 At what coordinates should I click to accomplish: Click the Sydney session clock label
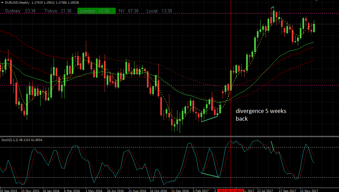pos(20,11)
